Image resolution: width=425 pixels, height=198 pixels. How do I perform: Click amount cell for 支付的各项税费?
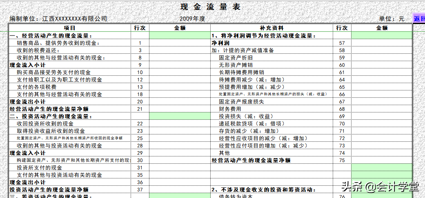click(180, 87)
